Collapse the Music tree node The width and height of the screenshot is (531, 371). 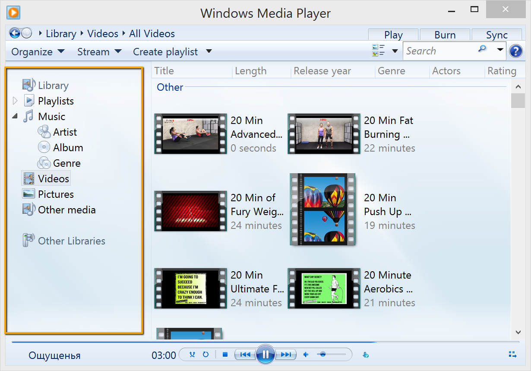pos(15,116)
